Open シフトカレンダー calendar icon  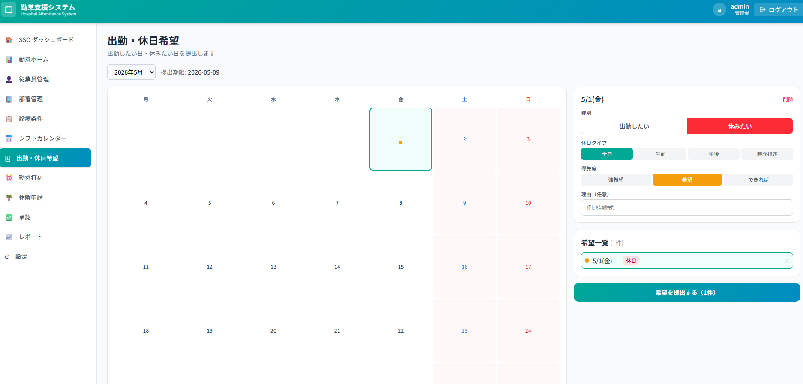(x=9, y=138)
